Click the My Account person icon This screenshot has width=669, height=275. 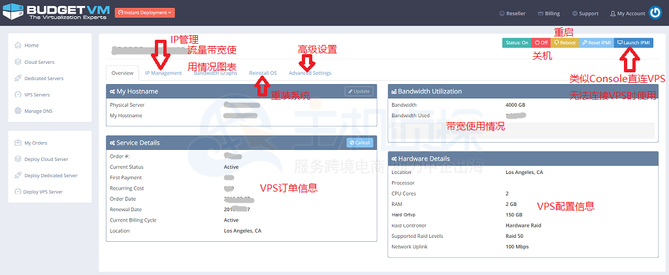point(613,14)
